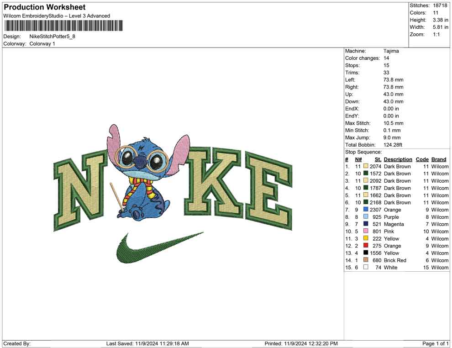Click the 'EndY:' label

(x=352, y=116)
